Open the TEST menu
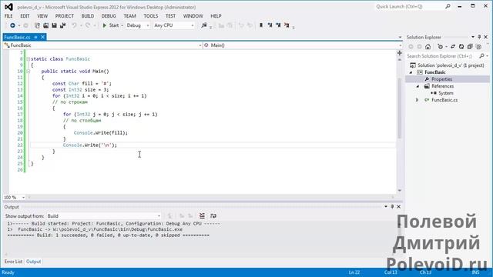The width and height of the screenshot is (493, 277). pos(170,16)
